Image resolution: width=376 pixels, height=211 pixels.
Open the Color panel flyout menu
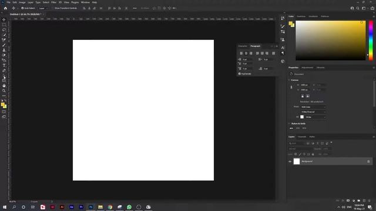point(374,16)
